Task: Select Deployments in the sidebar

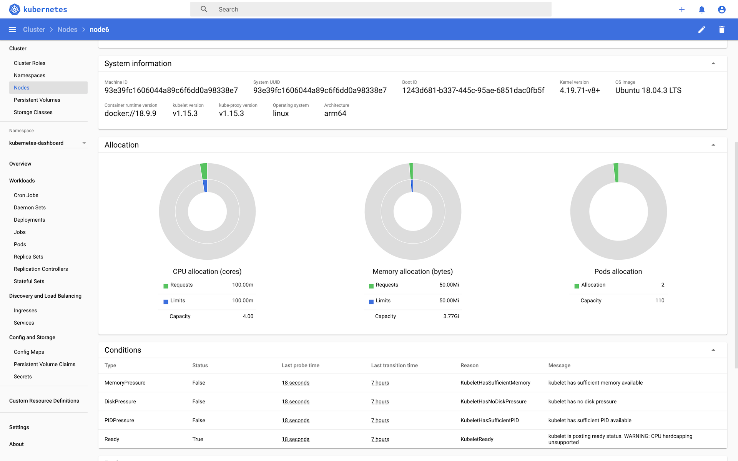Action: [30, 220]
